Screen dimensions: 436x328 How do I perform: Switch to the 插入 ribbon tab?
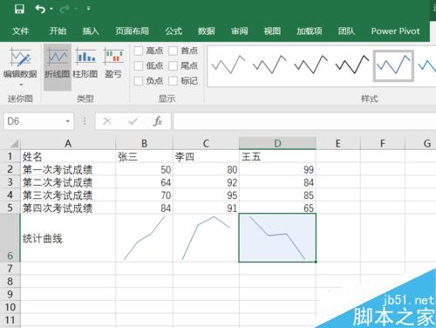[x=91, y=31]
